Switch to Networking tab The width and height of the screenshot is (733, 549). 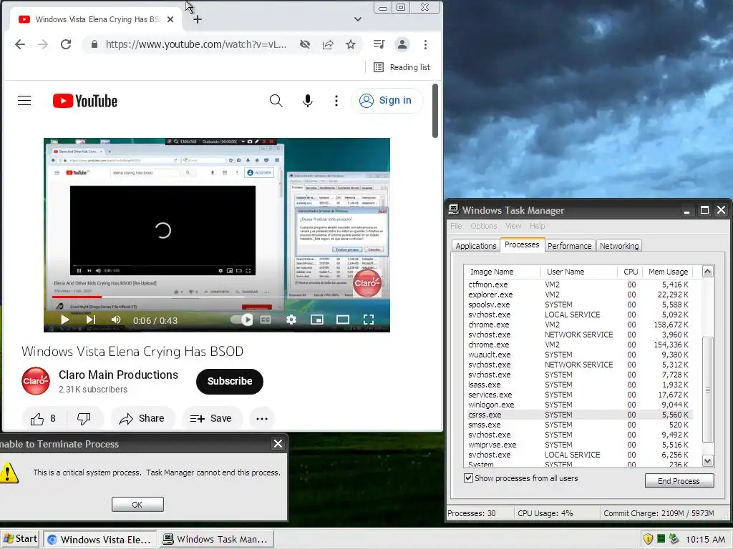click(x=619, y=246)
